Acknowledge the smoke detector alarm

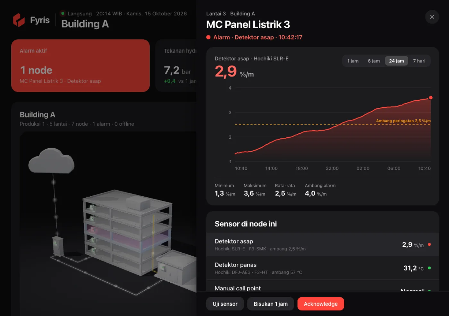[x=321, y=304]
